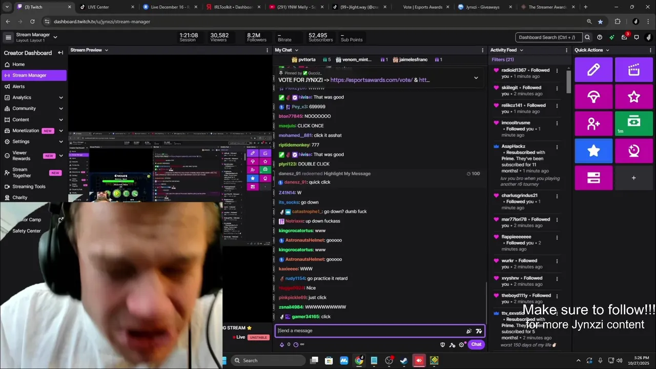Expand the Analytics sidebar section
656x369 pixels.
tap(61, 97)
